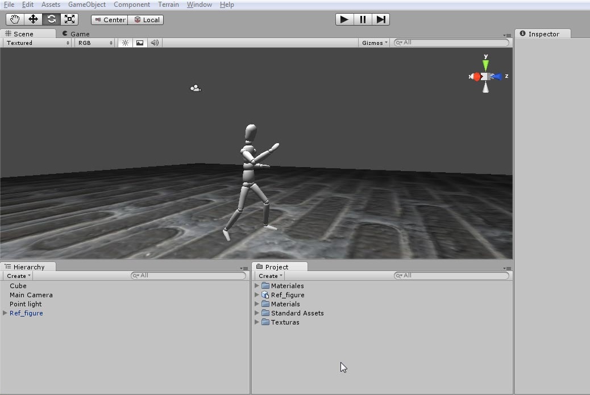Open the Textured draw mode dropdown
This screenshot has width=590, height=395.
(x=38, y=43)
